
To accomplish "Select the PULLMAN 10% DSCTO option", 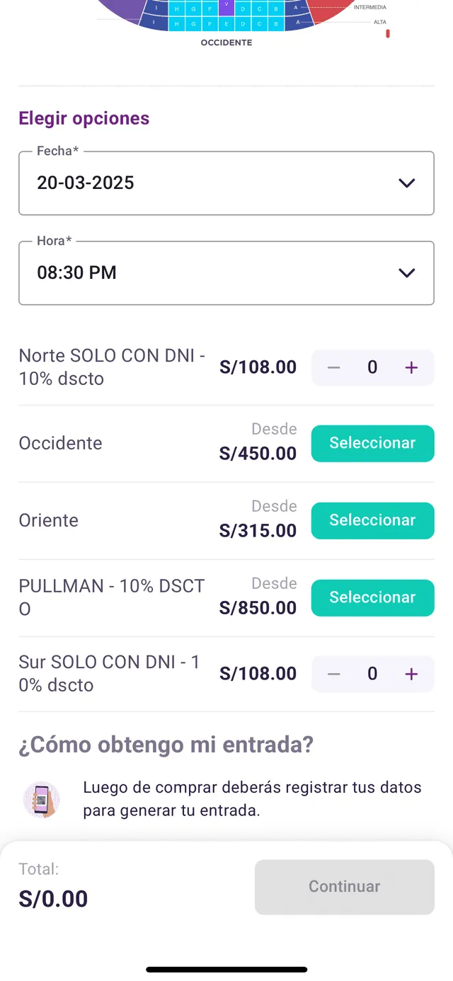I will tap(372, 597).
